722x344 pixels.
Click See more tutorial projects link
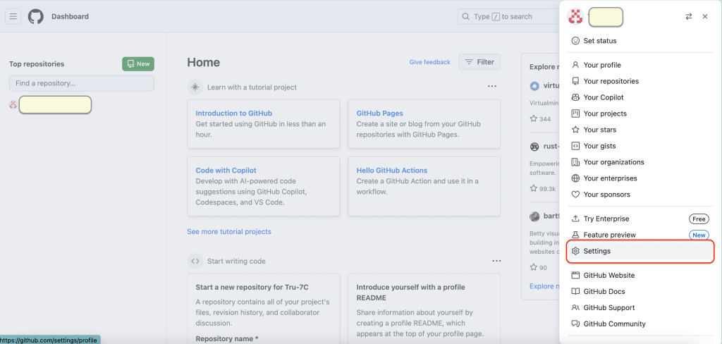[228, 231]
